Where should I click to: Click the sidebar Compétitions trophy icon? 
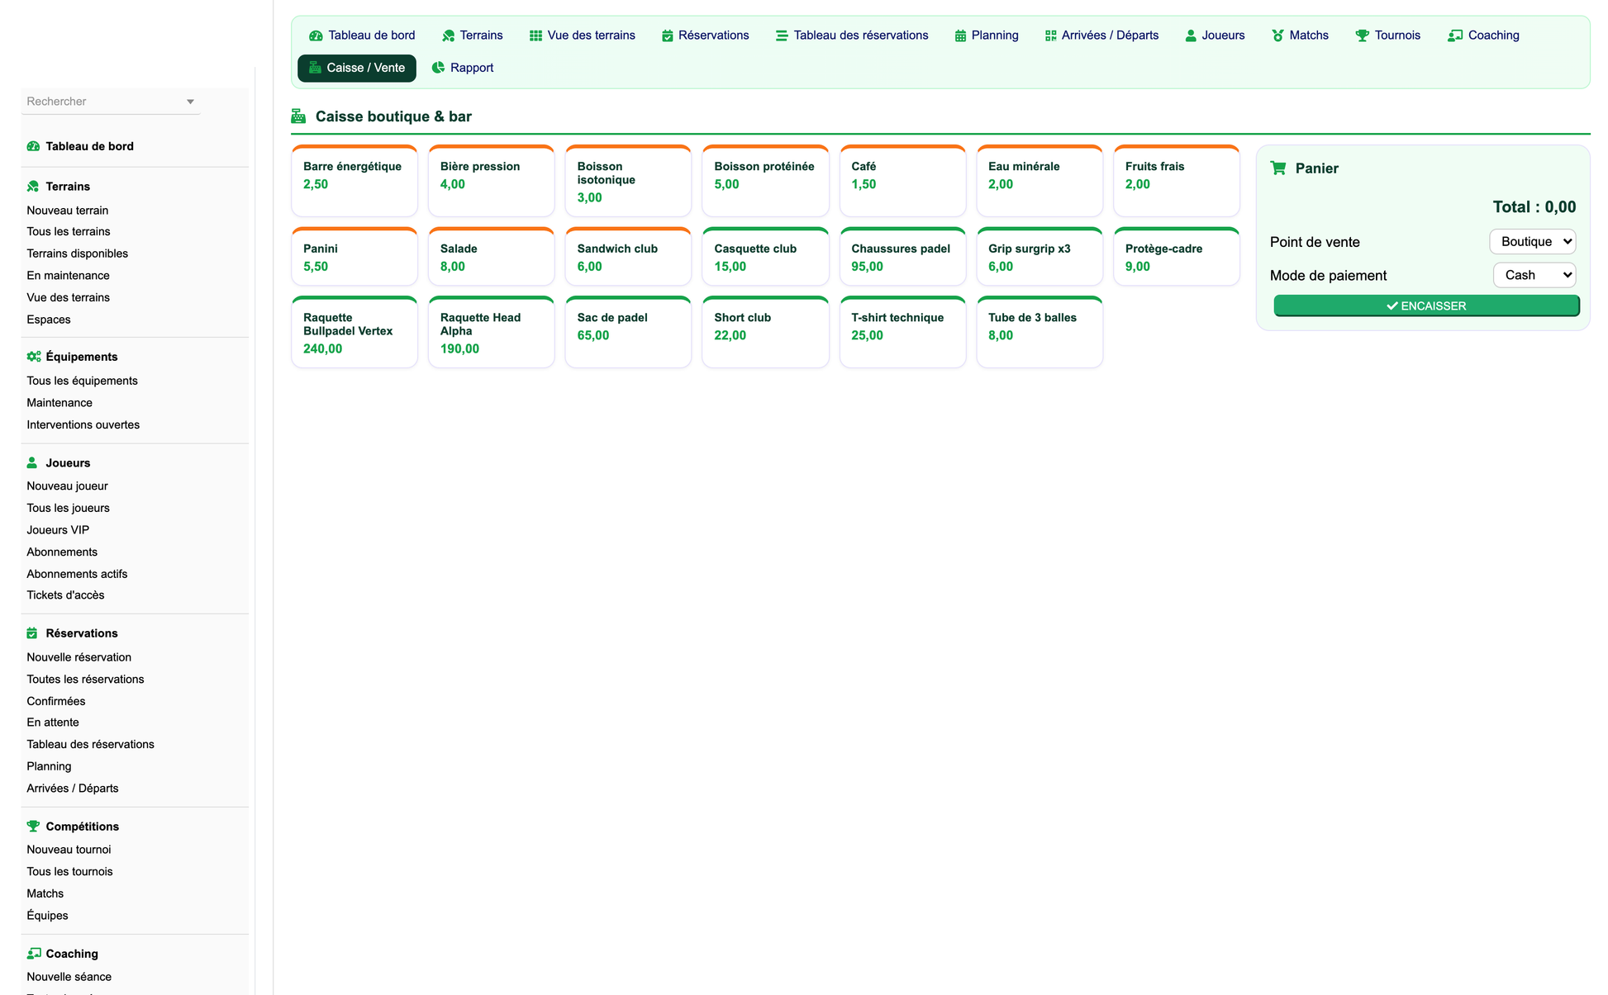coord(33,827)
